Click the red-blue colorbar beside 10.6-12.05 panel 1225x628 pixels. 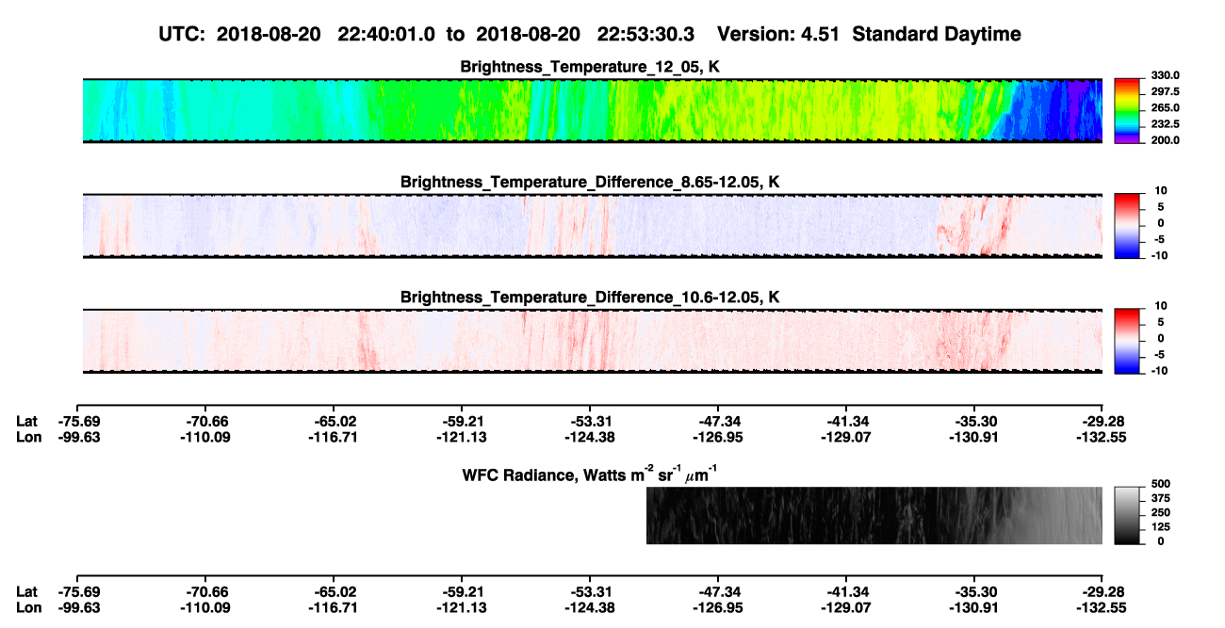(1128, 340)
